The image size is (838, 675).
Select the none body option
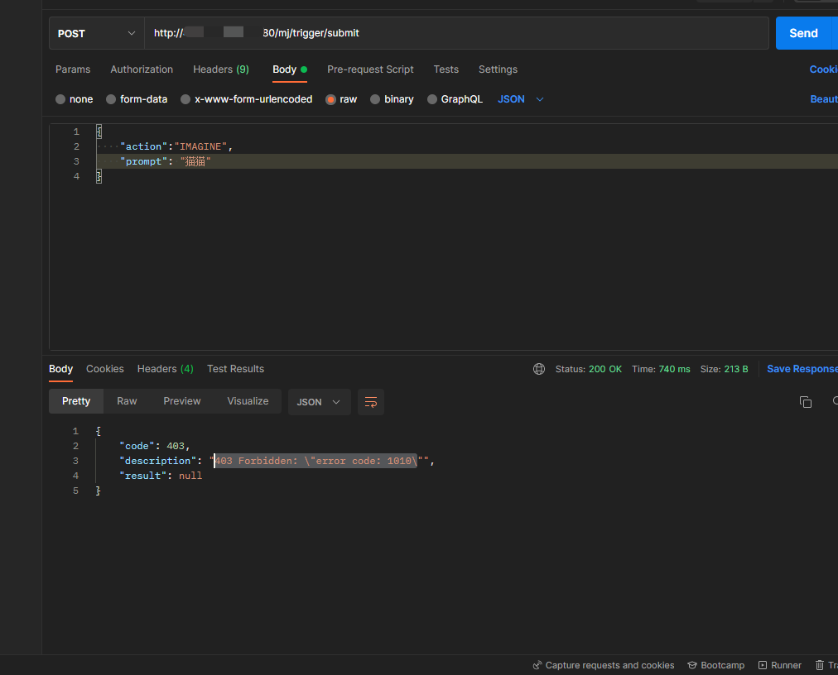click(x=74, y=98)
